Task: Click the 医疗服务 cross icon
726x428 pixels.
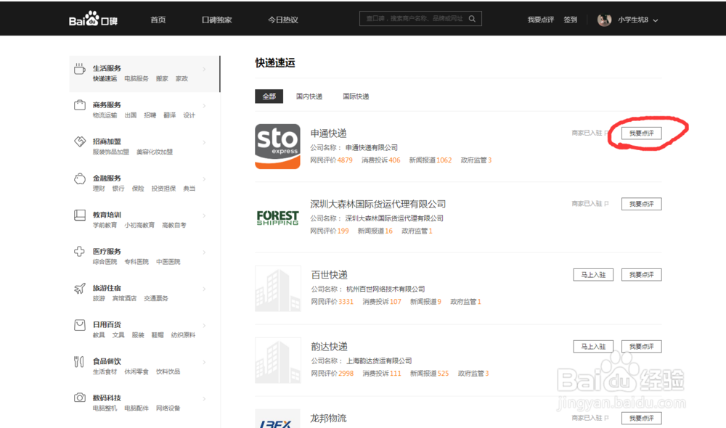Action: coord(80,251)
